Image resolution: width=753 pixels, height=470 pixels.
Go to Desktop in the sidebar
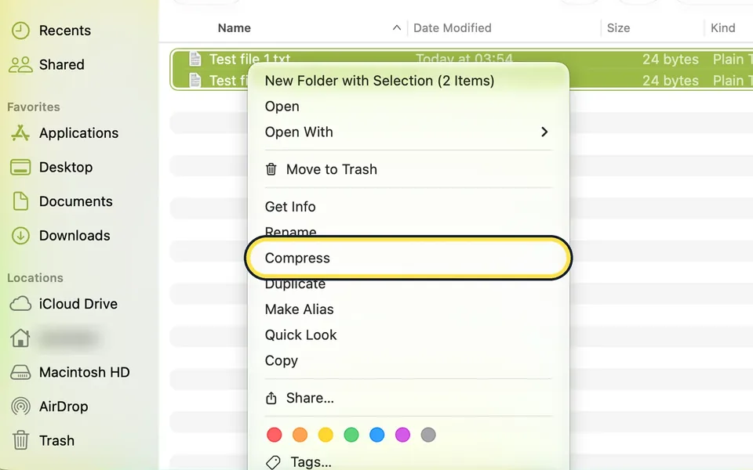[x=66, y=167]
